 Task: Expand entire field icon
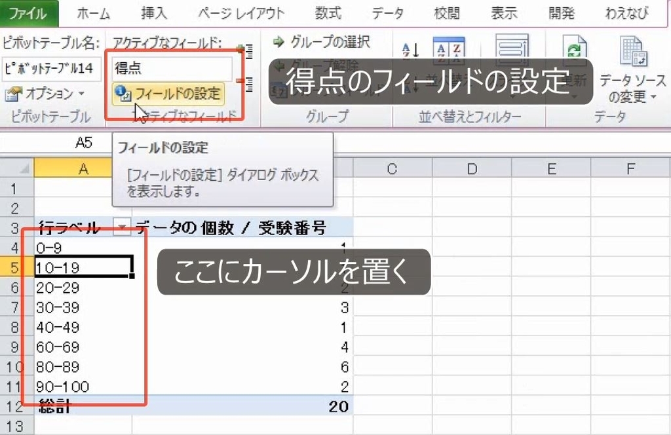click(246, 51)
